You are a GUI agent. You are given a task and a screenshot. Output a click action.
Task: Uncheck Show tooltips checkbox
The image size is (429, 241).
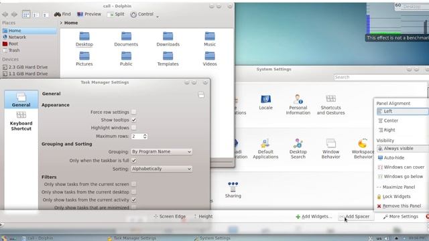(133, 120)
